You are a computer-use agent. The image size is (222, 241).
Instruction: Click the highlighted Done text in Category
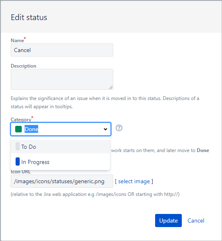[31, 129]
